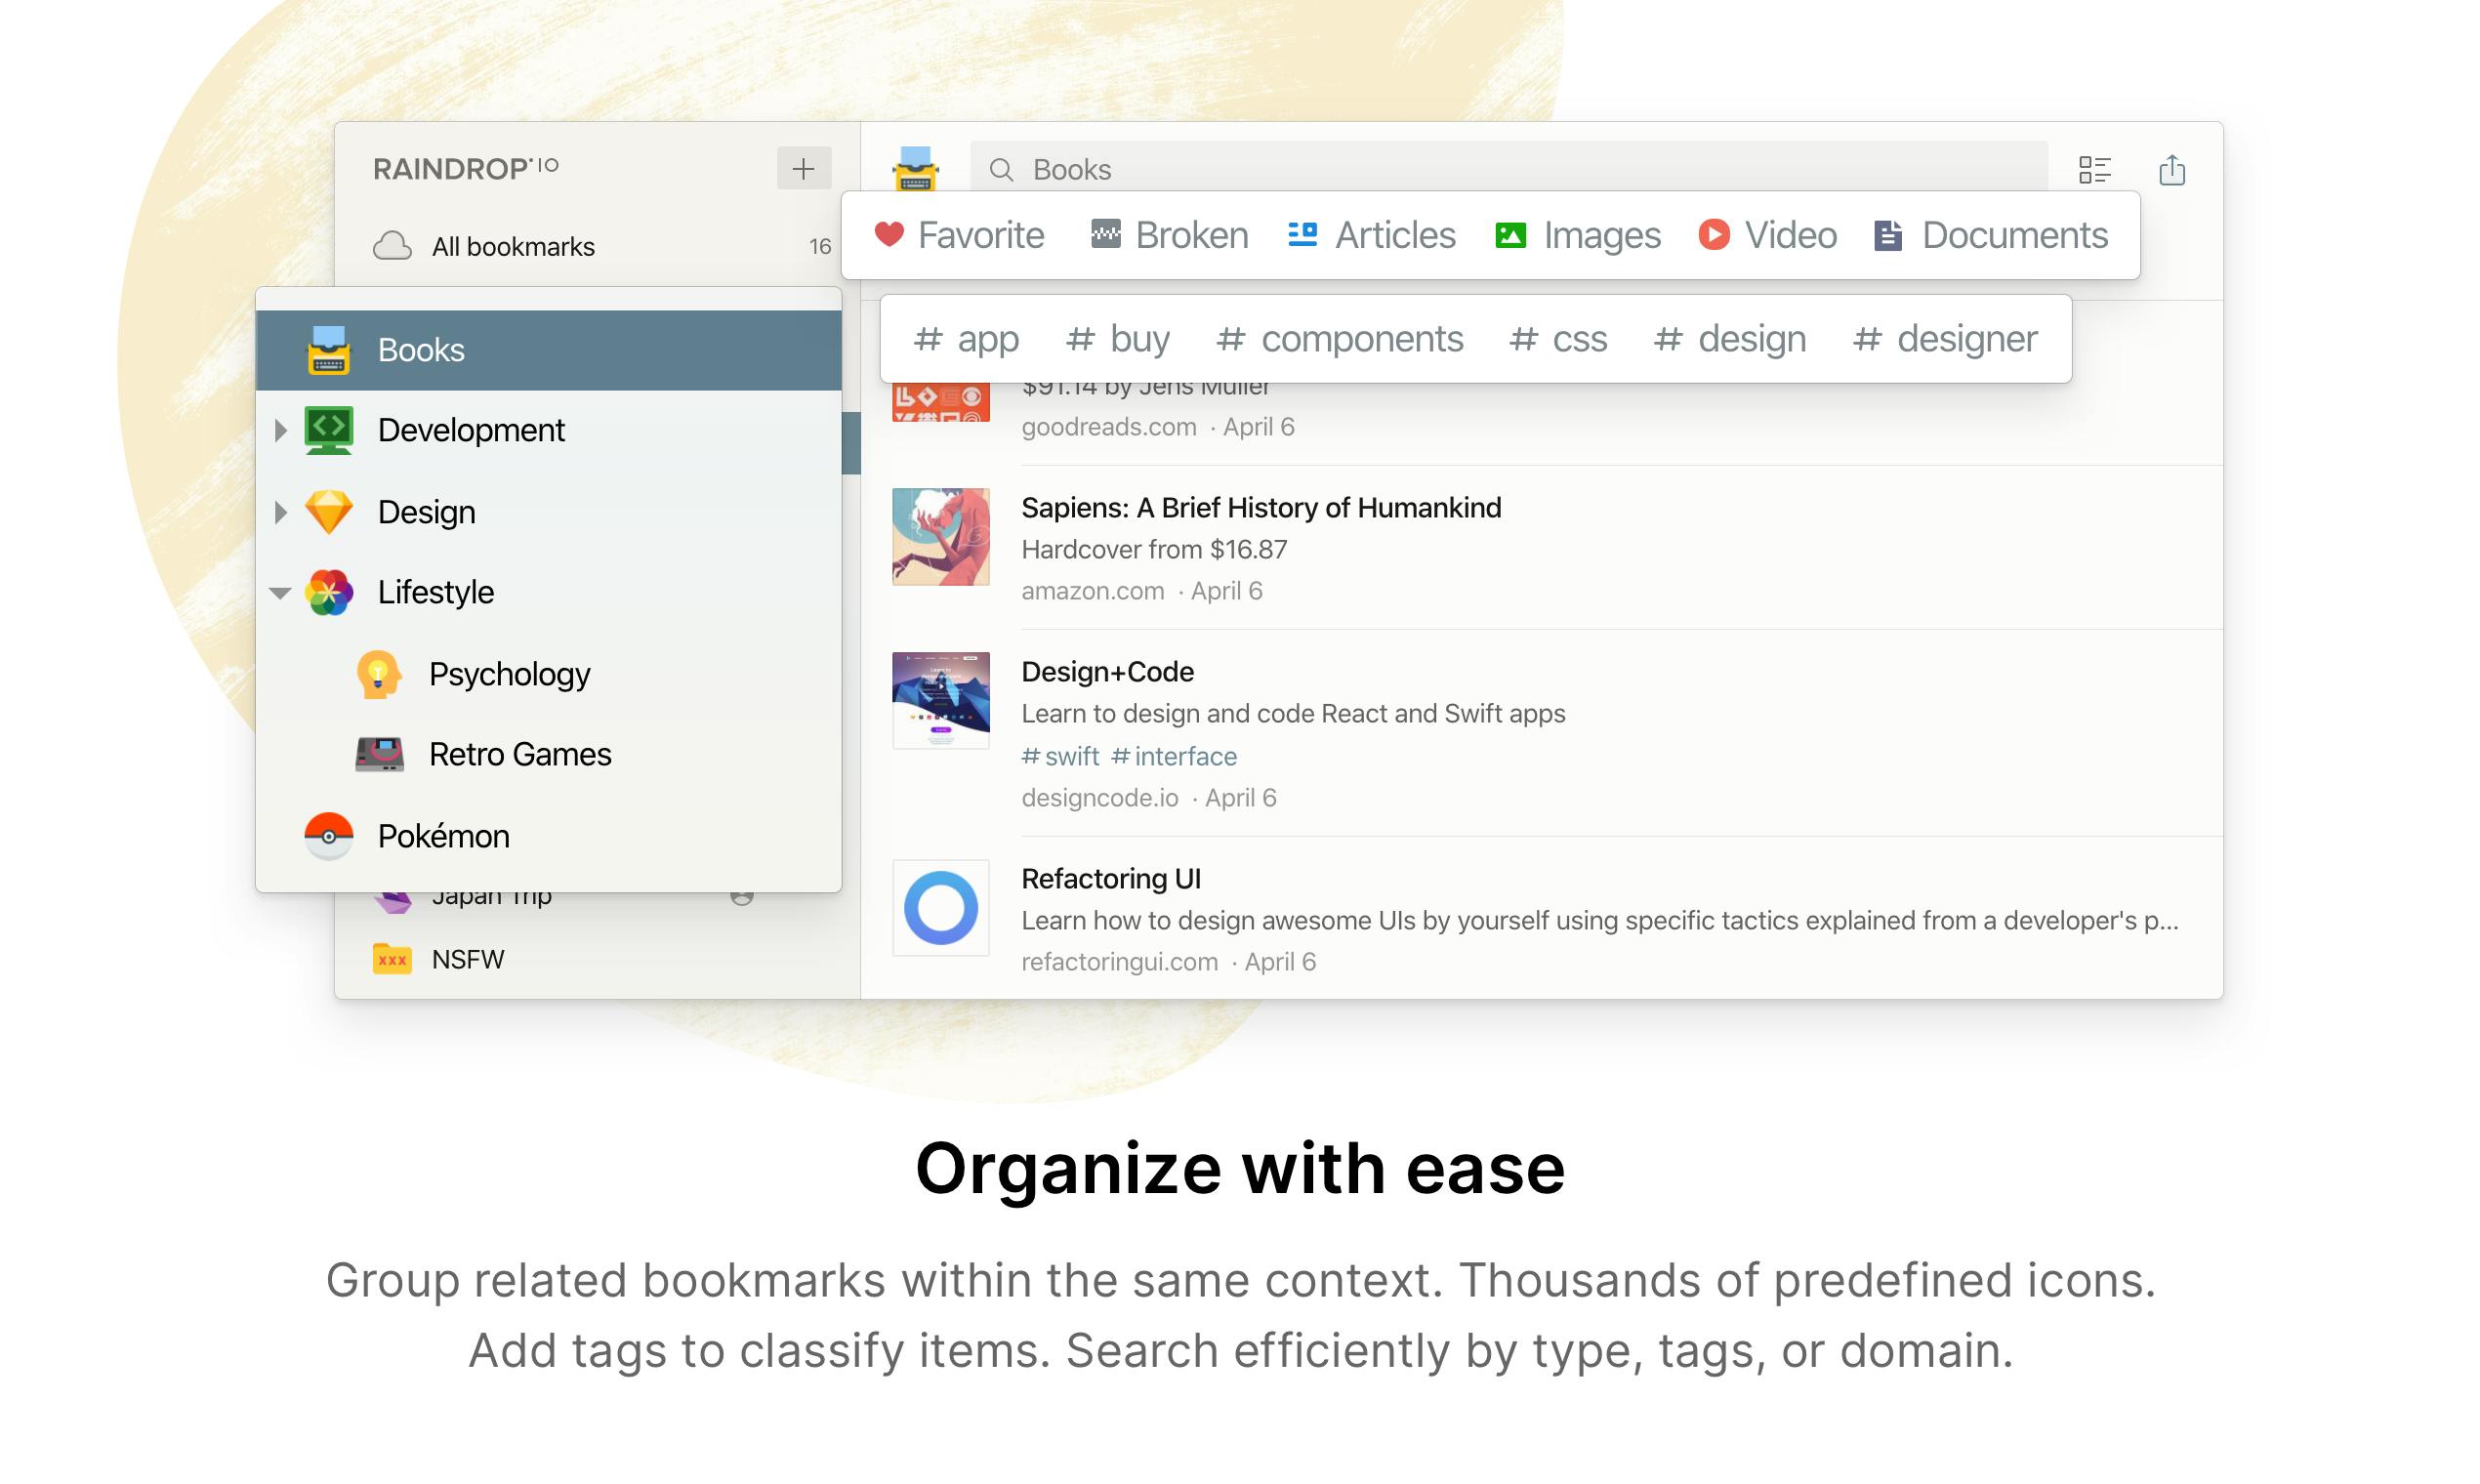Image resolution: width=2480 pixels, height=1484 pixels.
Task: Click the Broken filter icon
Action: pyautogui.click(x=1105, y=235)
